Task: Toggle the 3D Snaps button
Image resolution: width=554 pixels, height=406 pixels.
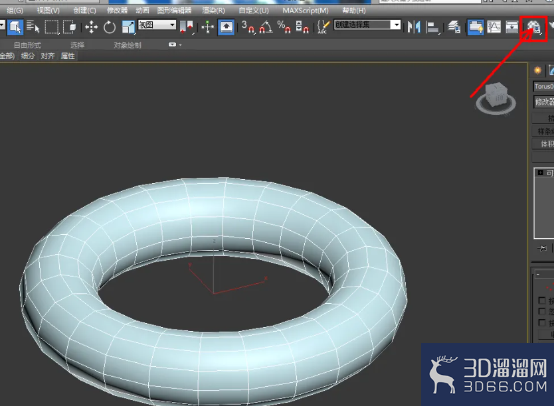Action: coord(248,27)
